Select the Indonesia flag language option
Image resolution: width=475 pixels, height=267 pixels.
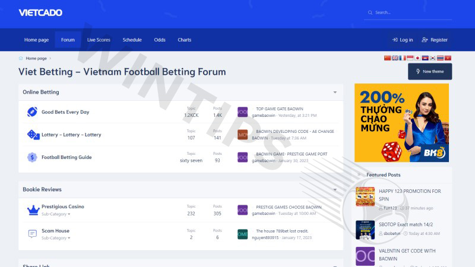[x=410, y=58]
